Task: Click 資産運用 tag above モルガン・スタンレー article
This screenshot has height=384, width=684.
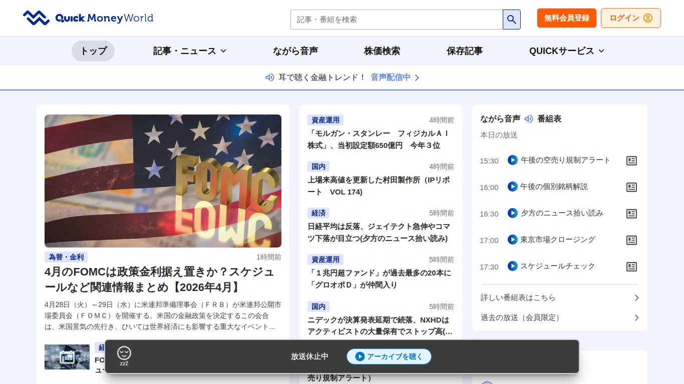Action: [325, 120]
